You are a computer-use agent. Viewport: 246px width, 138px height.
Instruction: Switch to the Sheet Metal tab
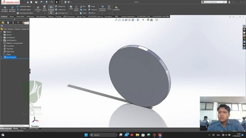click(20, 16)
